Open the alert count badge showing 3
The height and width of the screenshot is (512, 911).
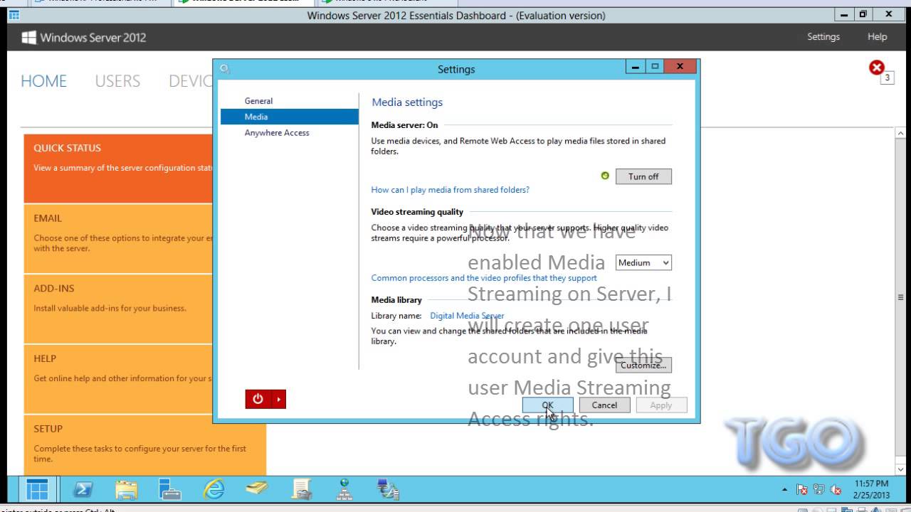click(x=888, y=78)
